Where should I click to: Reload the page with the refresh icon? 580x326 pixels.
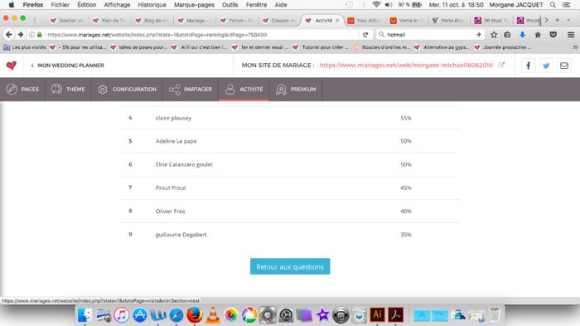(x=365, y=35)
